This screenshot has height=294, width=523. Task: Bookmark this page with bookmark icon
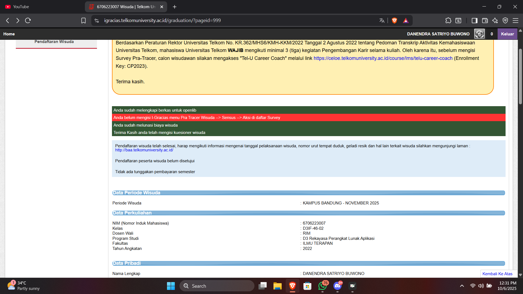(x=83, y=20)
